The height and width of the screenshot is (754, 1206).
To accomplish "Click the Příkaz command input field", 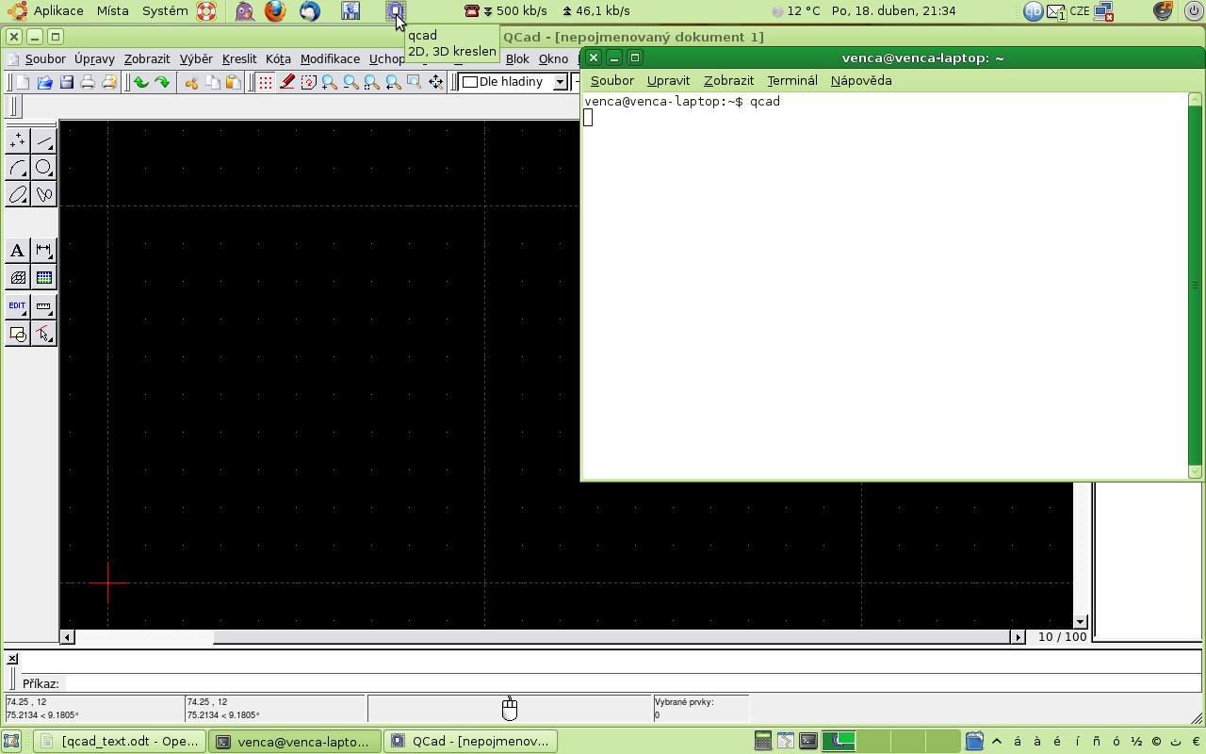I will point(631,683).
